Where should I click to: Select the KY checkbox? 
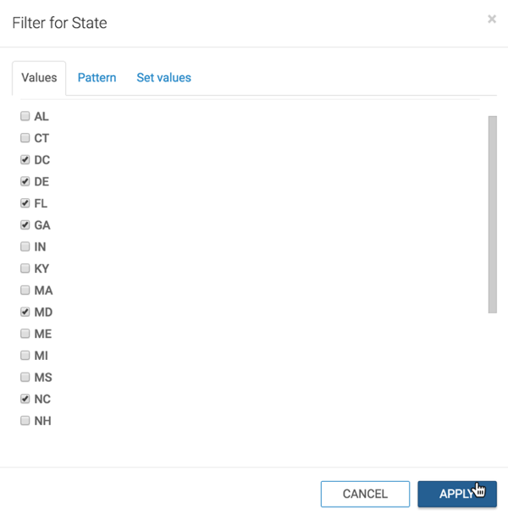pos(25,268)
